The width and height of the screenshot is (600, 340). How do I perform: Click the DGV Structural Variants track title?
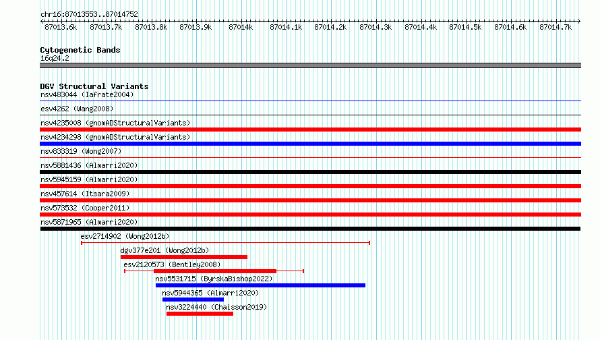tap(94, 86)
